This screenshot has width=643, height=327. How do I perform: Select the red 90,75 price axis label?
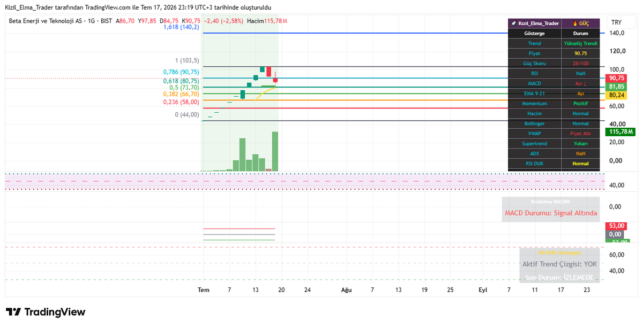(x=616, y=78)
